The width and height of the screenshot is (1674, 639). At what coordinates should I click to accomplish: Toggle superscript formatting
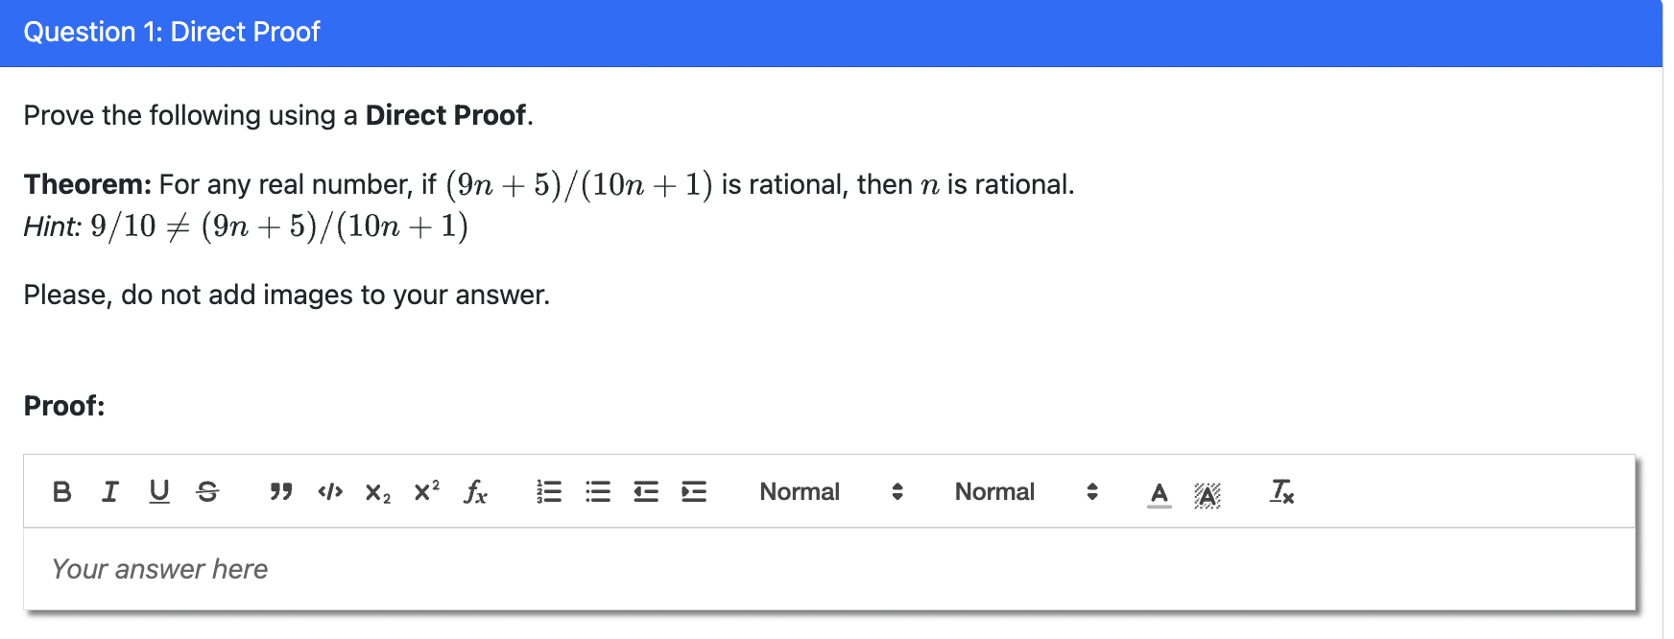tap(425, 492)
